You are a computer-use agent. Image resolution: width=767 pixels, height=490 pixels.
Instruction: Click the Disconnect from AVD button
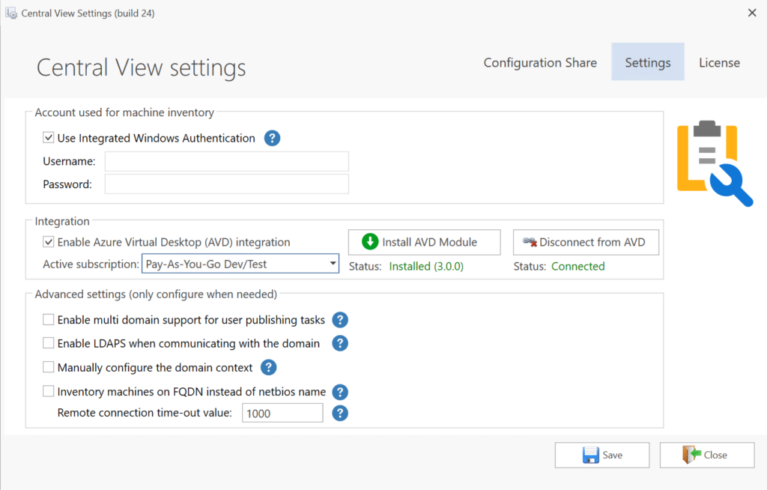pos(586,242)
